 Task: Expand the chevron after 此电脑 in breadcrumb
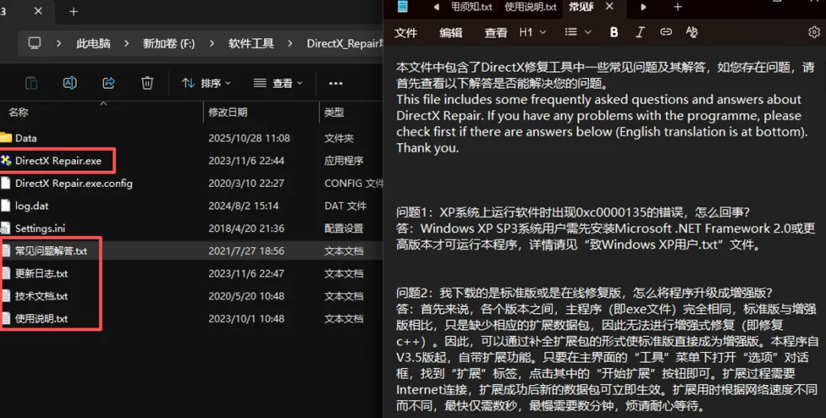[126, 43]
